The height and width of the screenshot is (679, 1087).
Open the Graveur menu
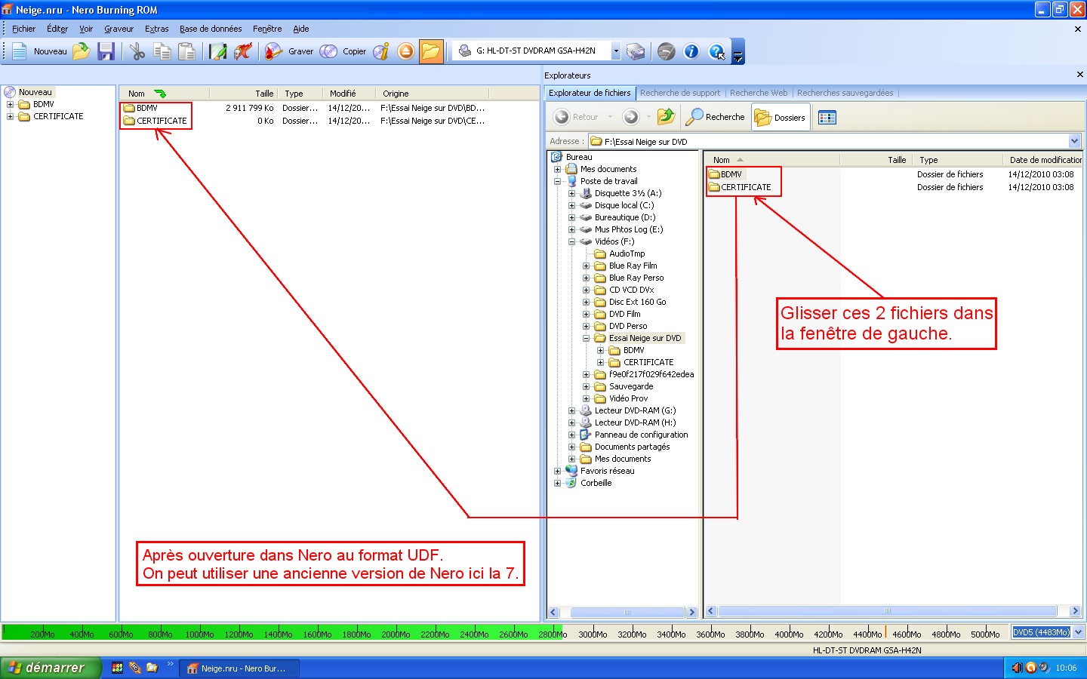pyautogui.click(x=119, y=29)
